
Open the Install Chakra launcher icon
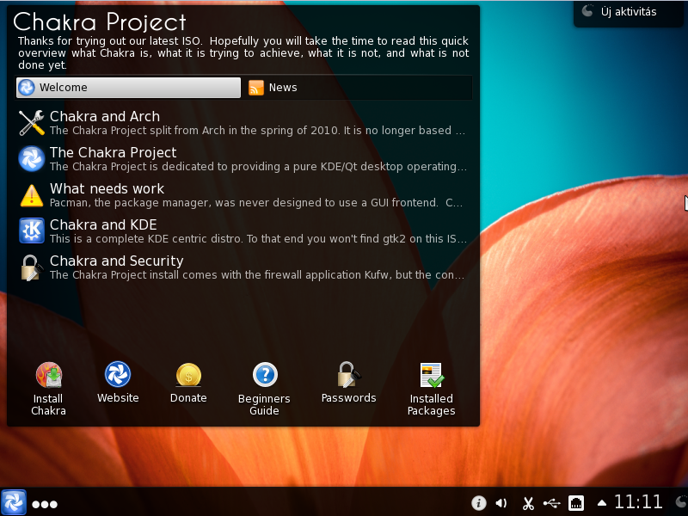point(49,375)
